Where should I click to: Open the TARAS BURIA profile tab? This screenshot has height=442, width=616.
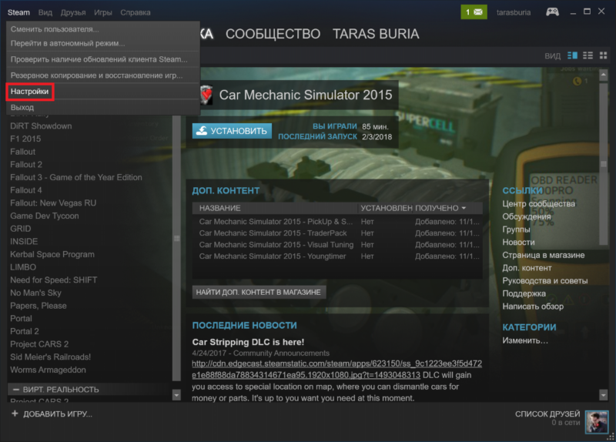click(x=376, y=34)
